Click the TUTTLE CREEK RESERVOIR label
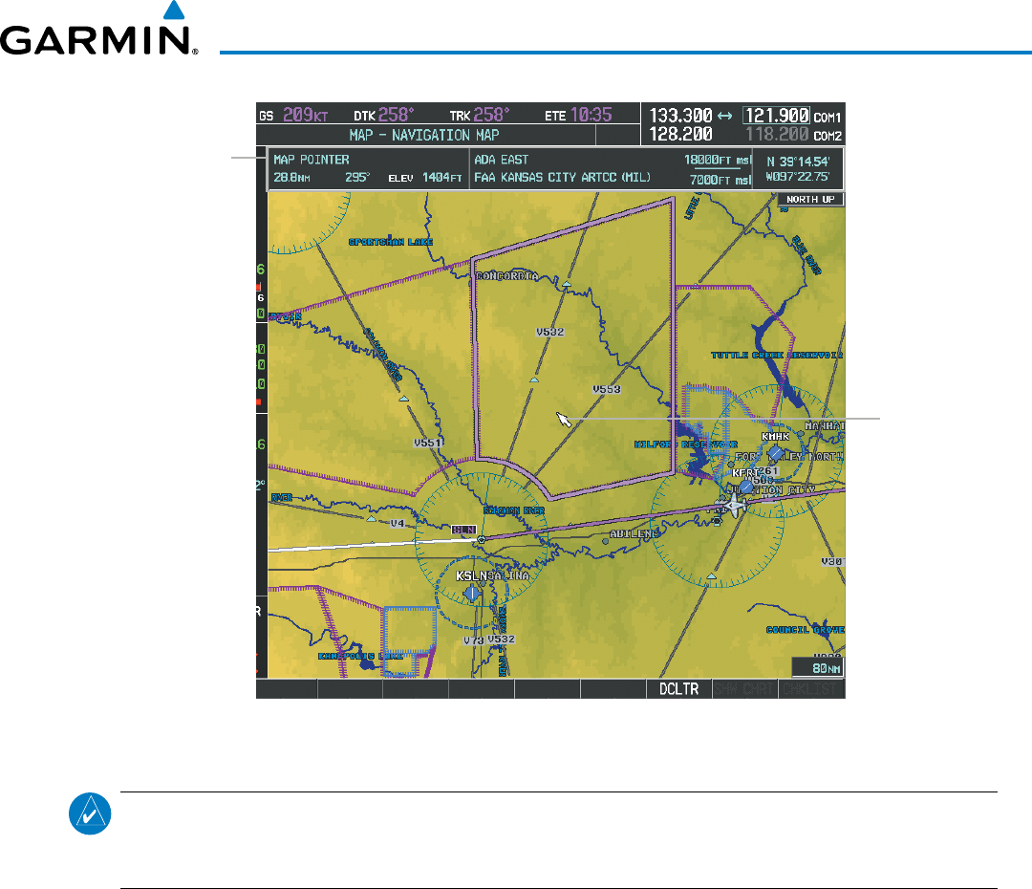The height and width of the screenshot is (889, 1032). tap(777, 355)
